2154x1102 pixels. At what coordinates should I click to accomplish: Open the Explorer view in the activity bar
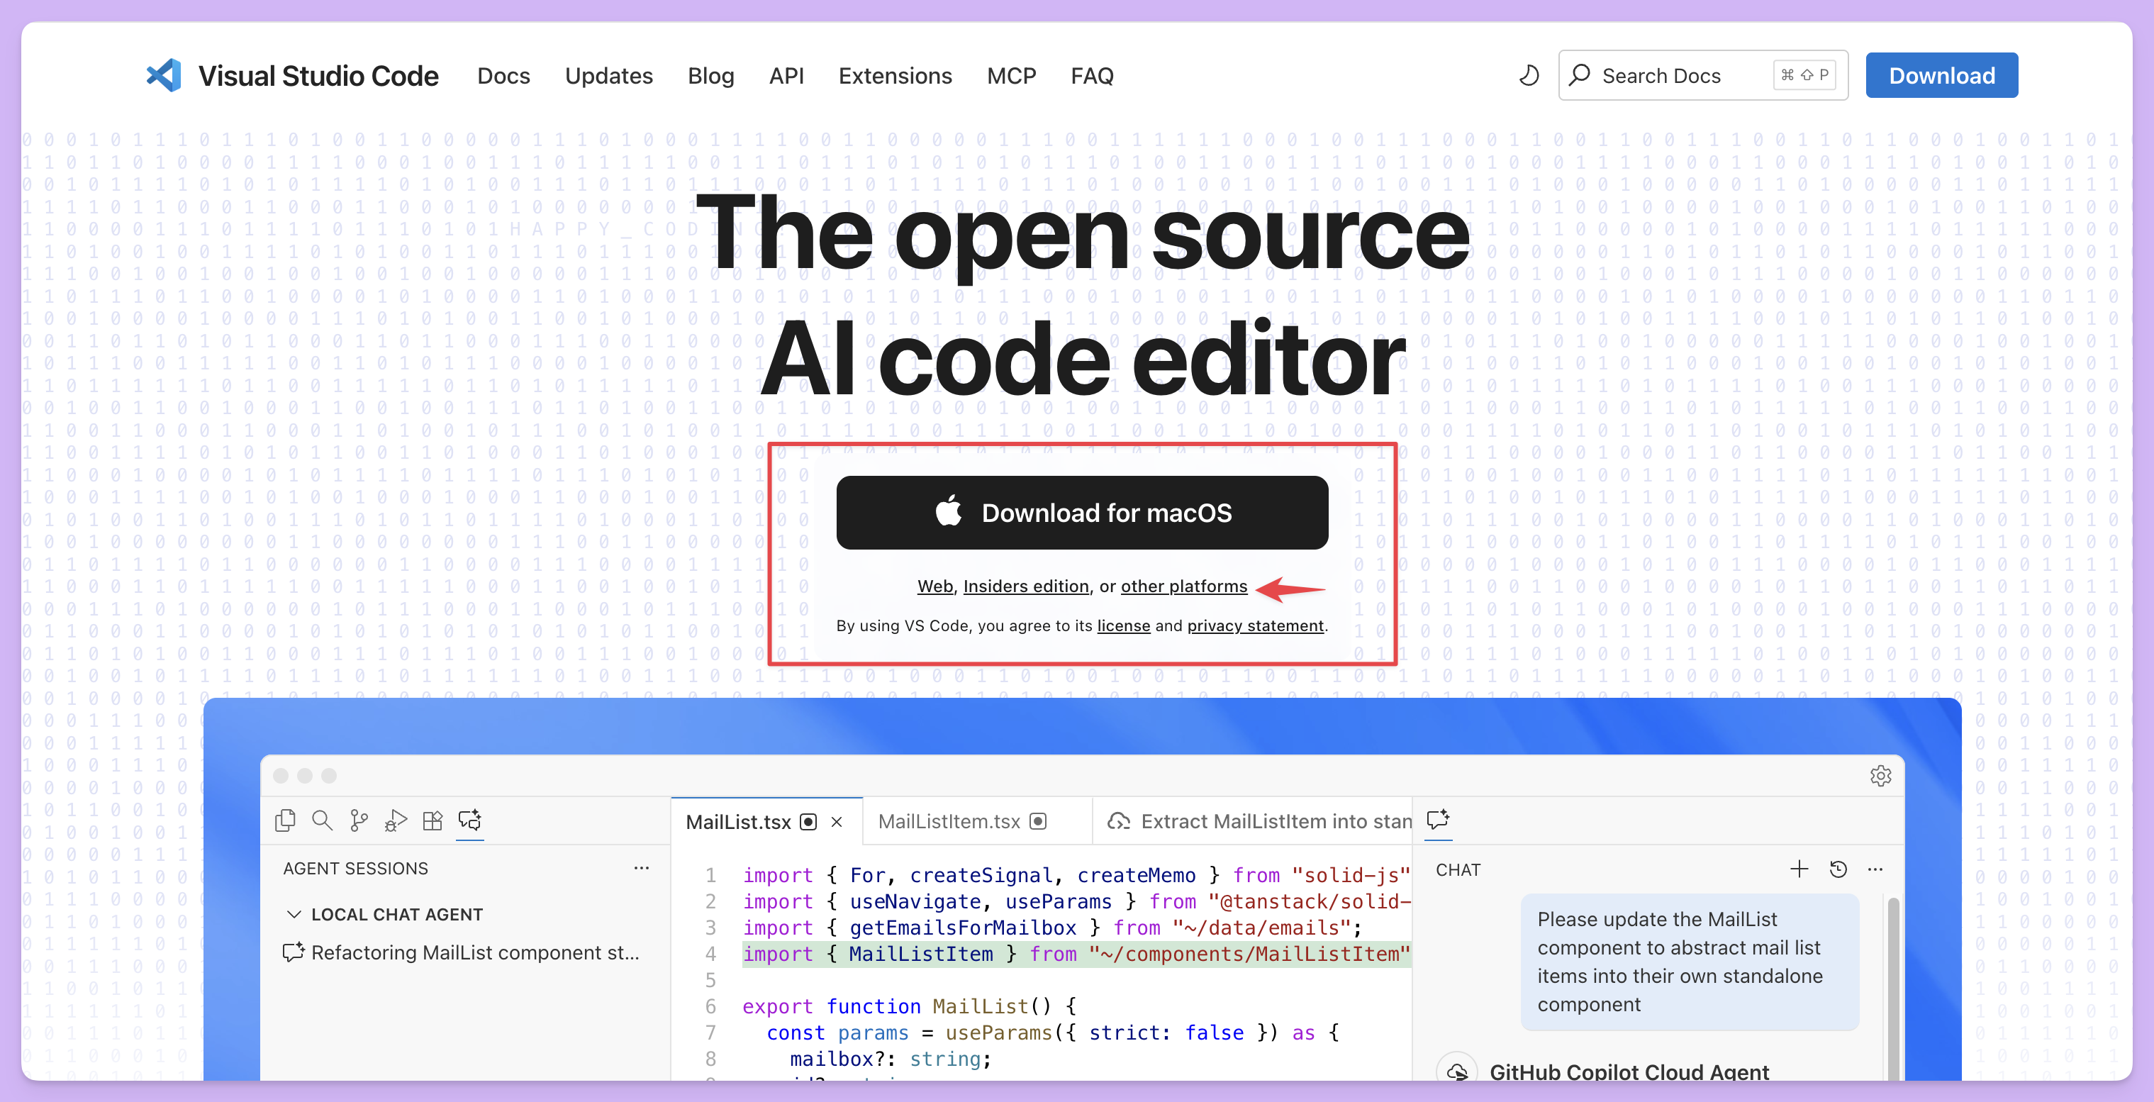click(x=284, y=821)
